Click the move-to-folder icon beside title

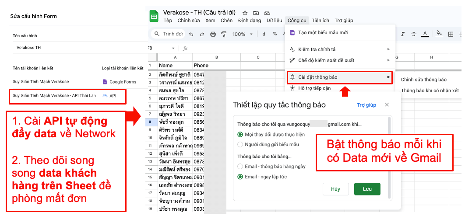(x=256, y=13)
